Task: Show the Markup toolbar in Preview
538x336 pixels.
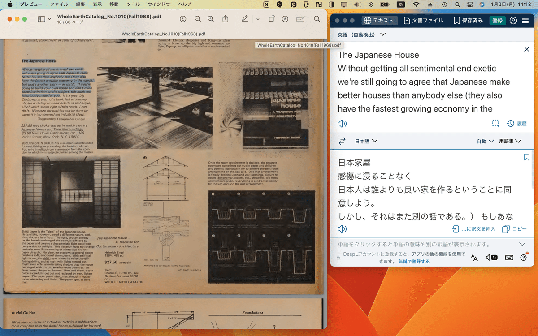Action: tap(285, 19)
